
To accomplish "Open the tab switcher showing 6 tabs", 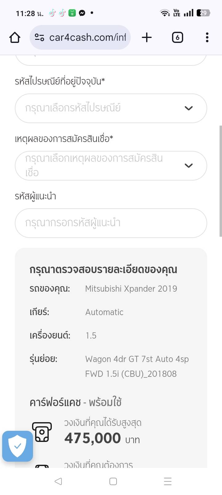I will 177,38.
